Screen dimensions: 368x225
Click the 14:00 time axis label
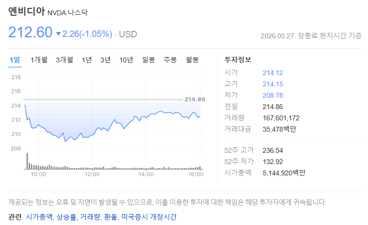(146, 174)
